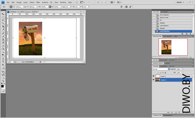Open the Navigator panel options menu
This screenshot has height=118, width=195.
193,36
